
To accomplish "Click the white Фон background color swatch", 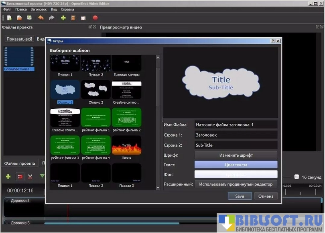I will 236,174.
